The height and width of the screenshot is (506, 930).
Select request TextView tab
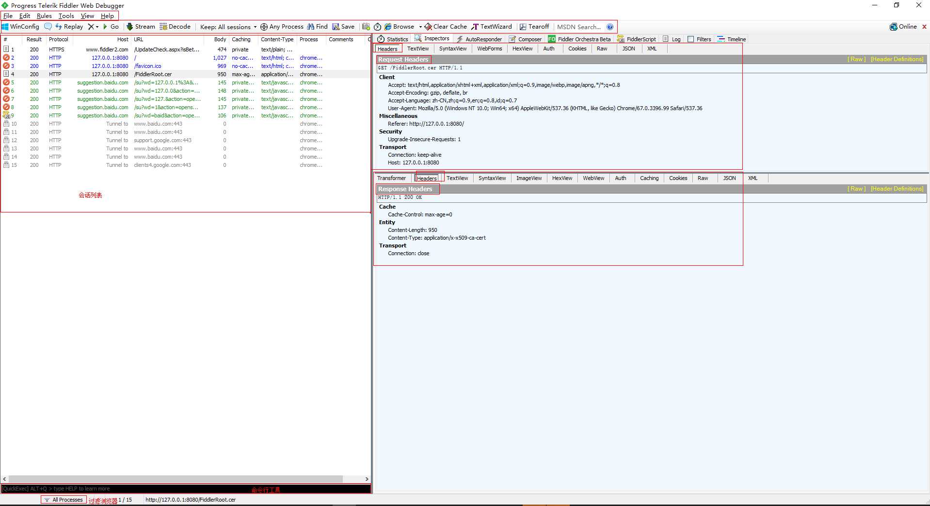[x=418, y=49]
